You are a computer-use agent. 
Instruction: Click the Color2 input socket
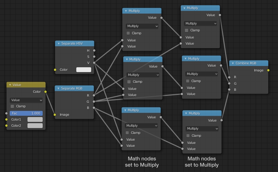click(6, 125)
